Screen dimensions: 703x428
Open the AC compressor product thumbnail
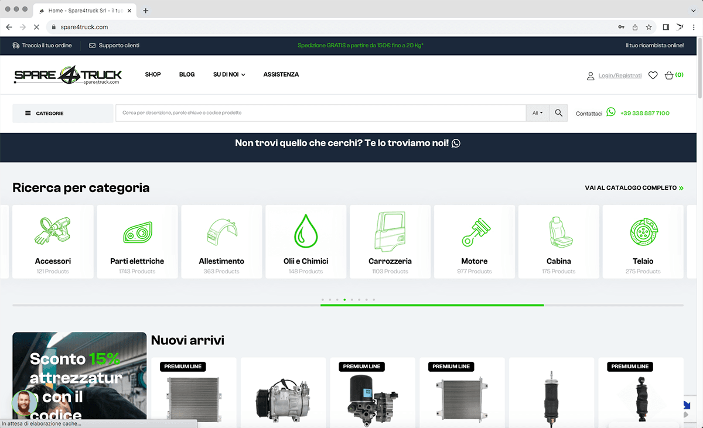click(283, 401)
